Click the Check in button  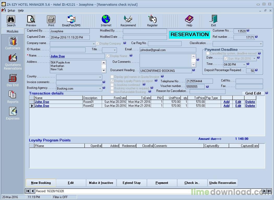[192, 183]
